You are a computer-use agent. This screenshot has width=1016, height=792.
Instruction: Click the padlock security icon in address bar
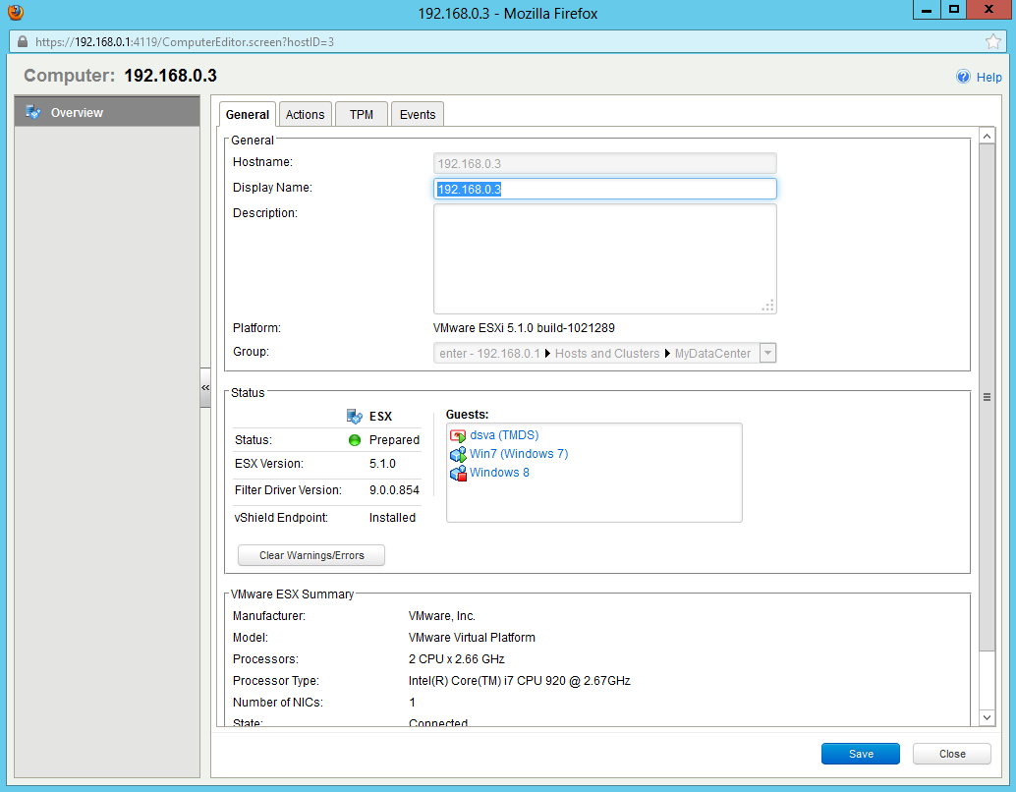tap(22, 42)
